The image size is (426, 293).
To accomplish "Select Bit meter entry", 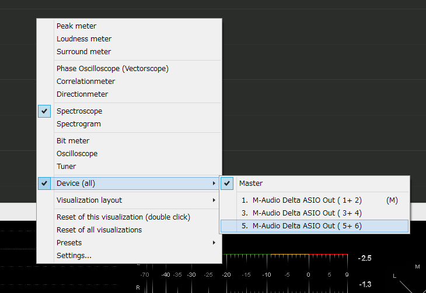I will click(130, 141).
